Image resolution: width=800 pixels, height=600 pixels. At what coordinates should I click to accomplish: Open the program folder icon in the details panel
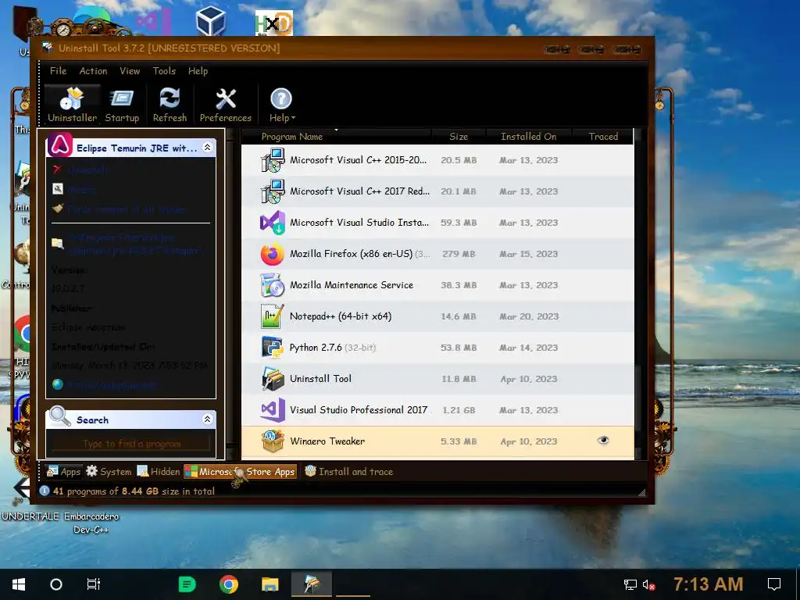(58, 244)
